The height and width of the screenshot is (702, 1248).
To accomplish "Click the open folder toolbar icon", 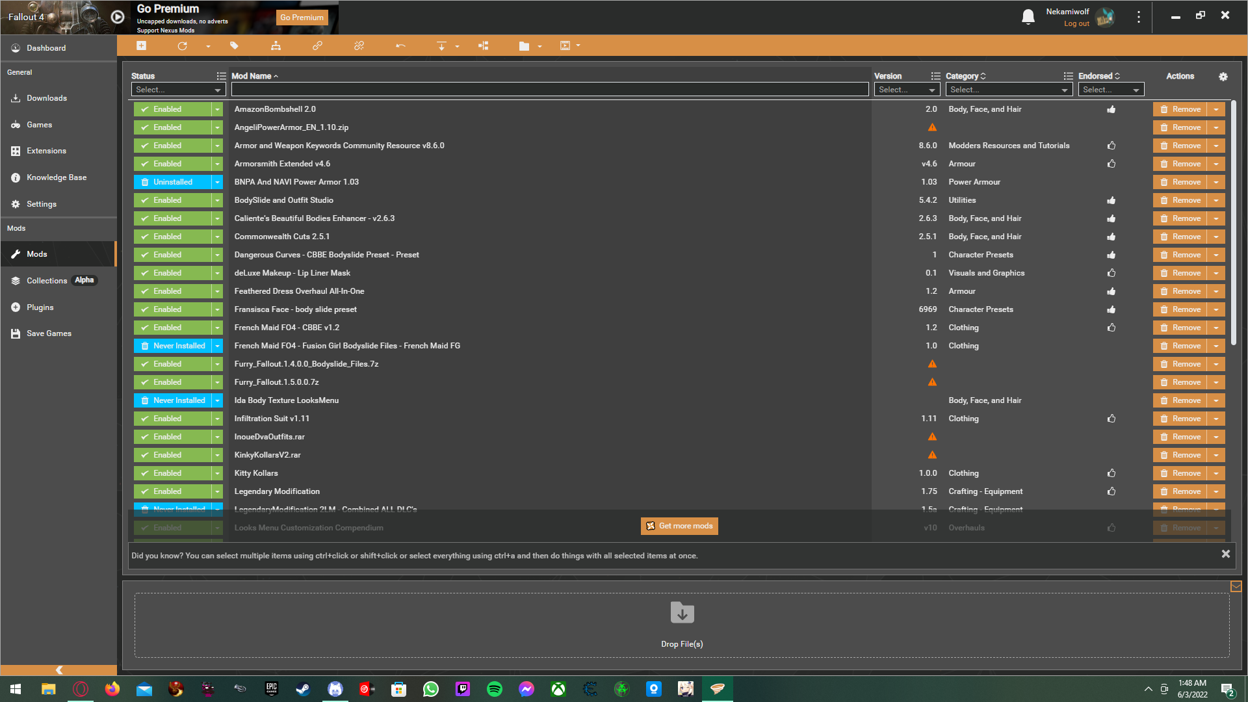I will [524, 45].
